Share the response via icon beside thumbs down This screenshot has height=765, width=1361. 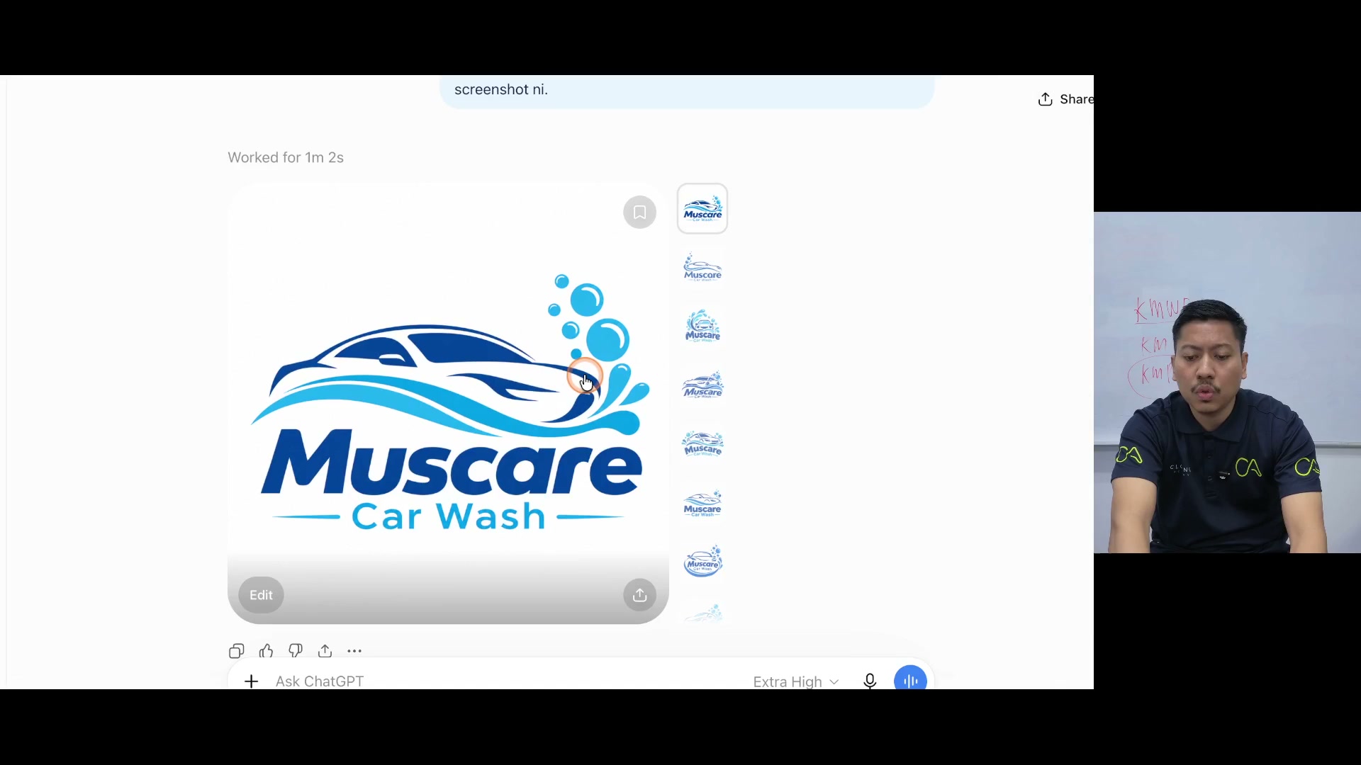click(325, 651)
